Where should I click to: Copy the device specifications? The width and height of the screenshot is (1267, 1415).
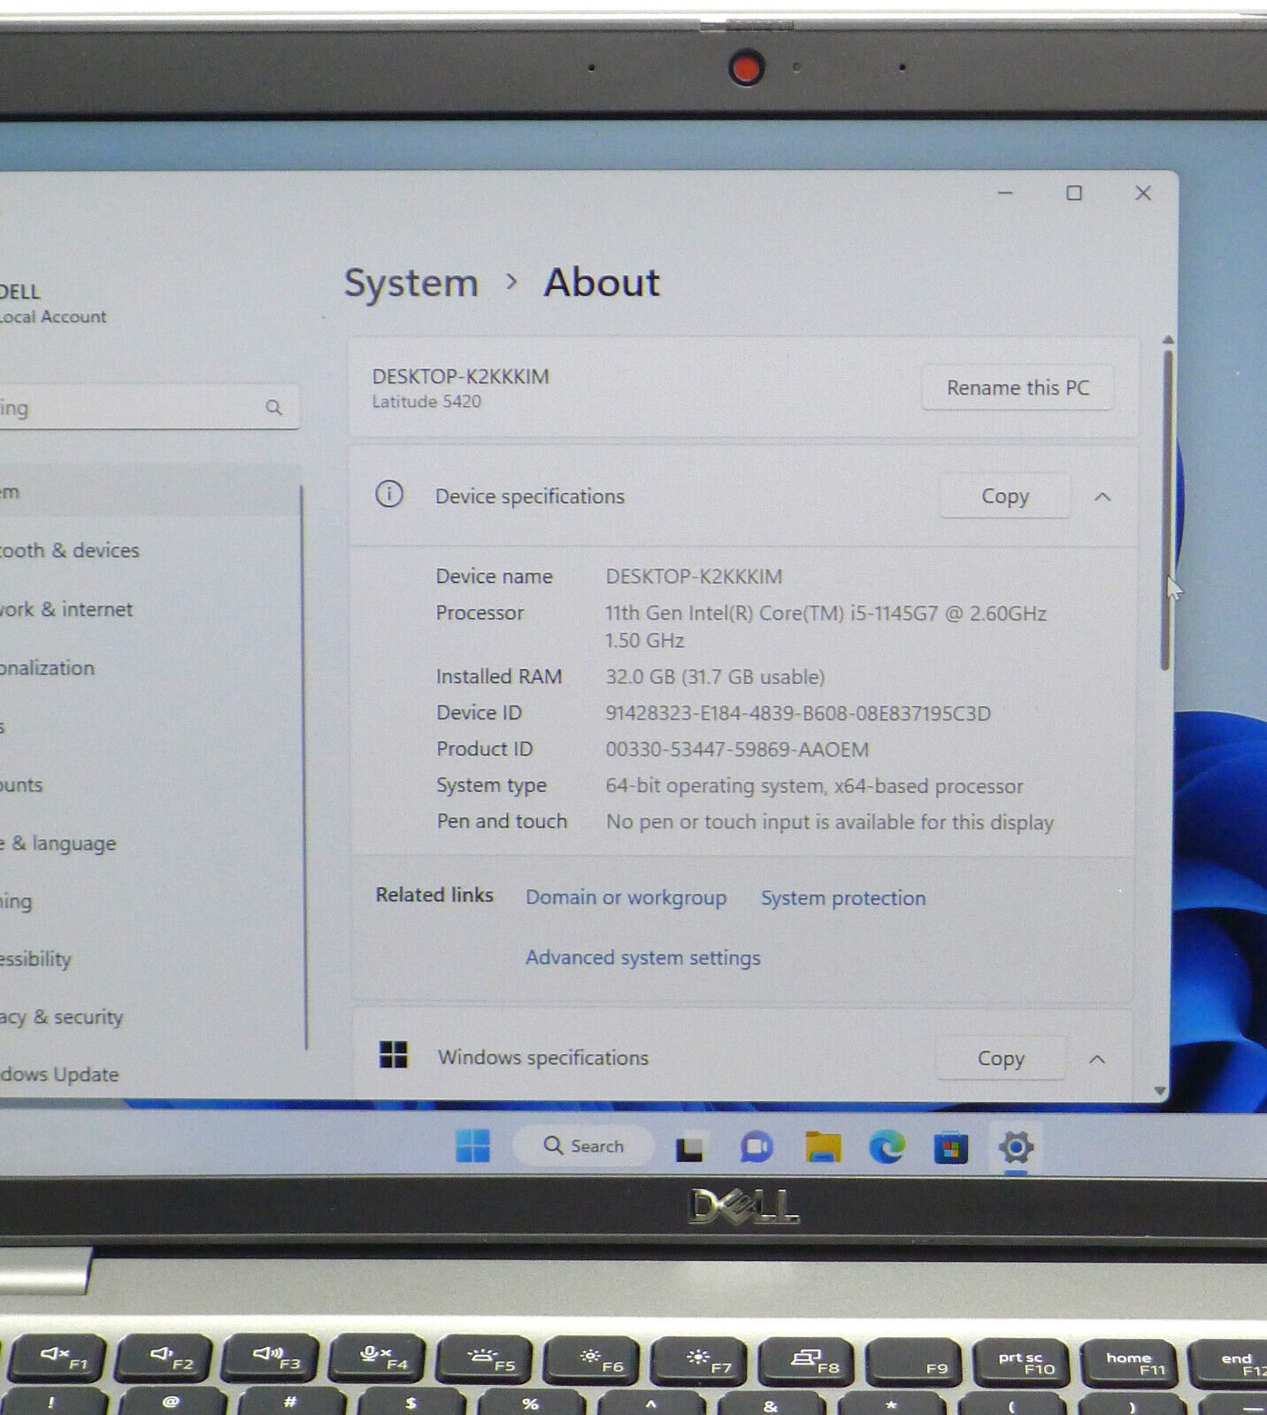(1004, 496)
